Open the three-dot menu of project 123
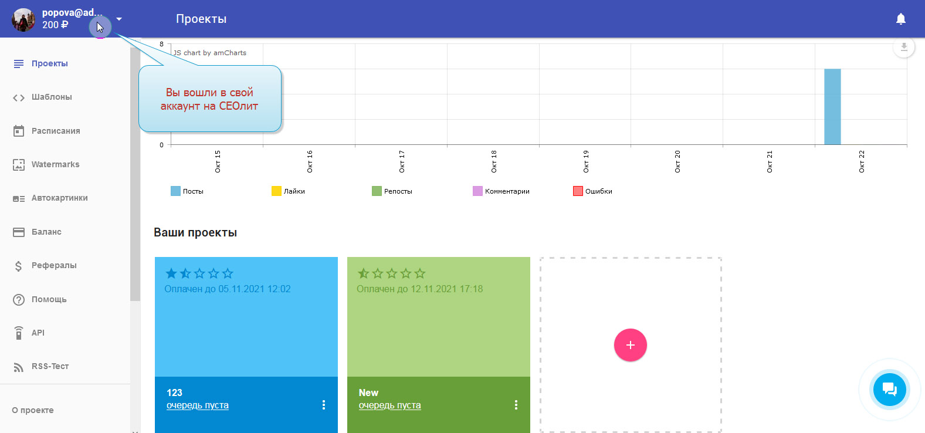 tap(324, 405)
